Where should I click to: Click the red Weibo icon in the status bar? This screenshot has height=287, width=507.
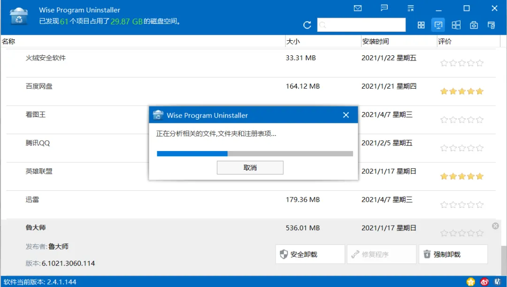[484, 282]
